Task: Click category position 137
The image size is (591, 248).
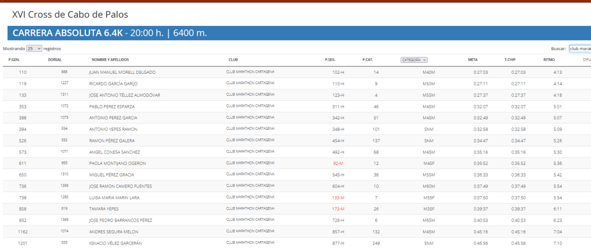Action: (x=376, y=141)
